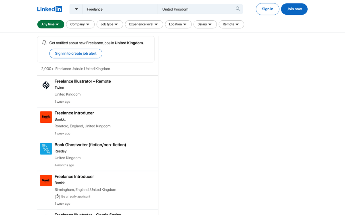Click the Sign in link

pos(267,9)
